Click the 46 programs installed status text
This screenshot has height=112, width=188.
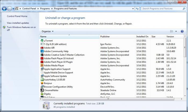point(64,107)
